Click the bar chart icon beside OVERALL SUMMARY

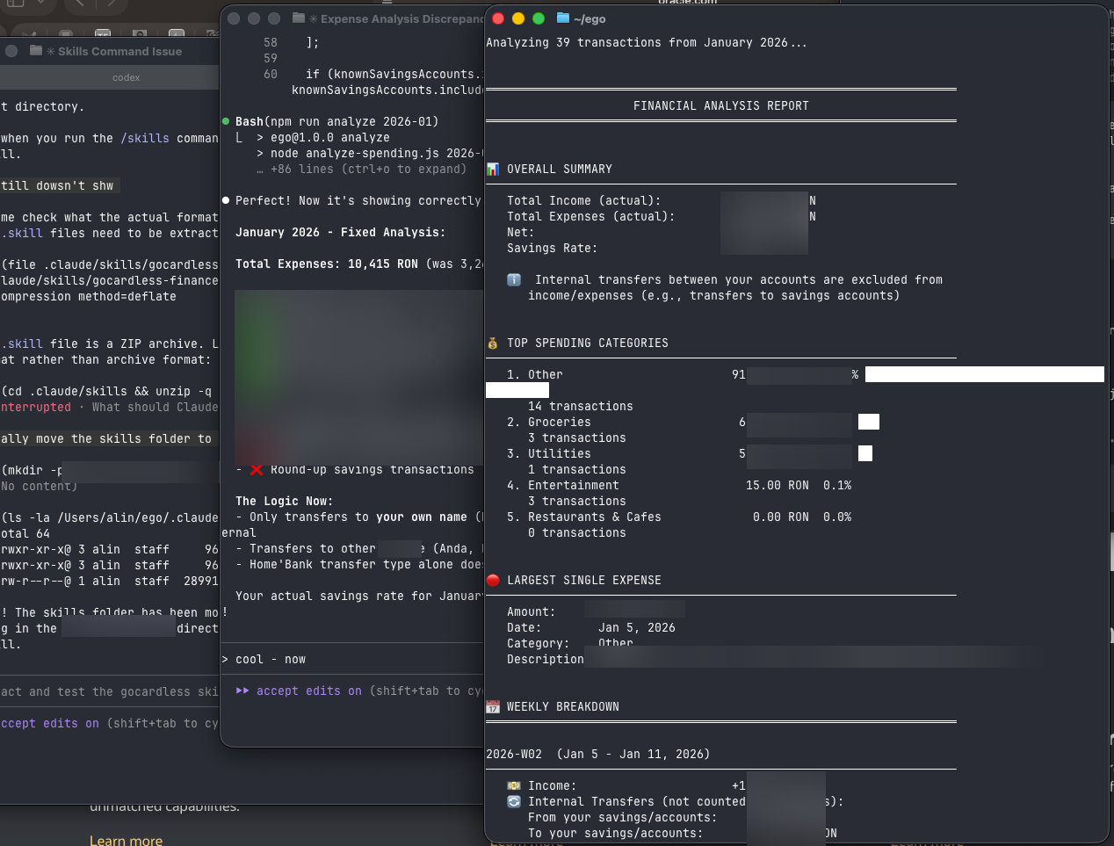493,169
